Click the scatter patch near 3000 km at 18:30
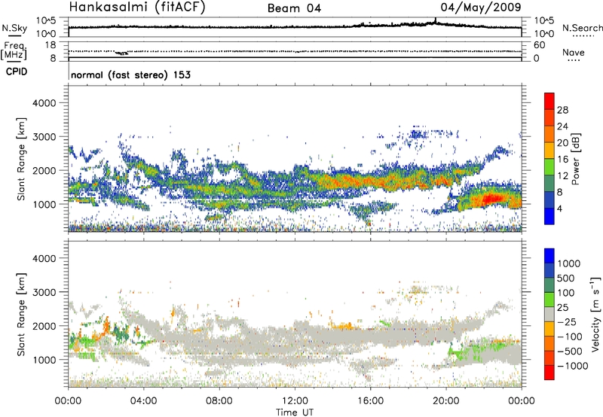Screen dimensions: 603x417 click(x=418, y=135)
